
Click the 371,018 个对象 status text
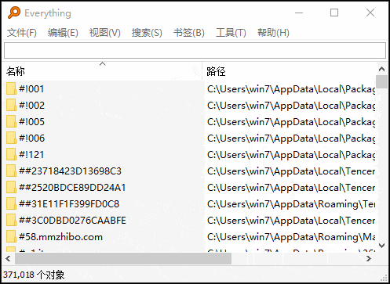34,275
